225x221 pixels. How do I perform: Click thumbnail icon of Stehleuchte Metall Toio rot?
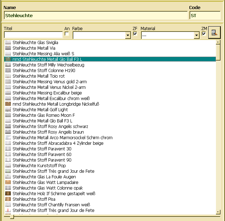pyautogui.click(x=8, y=76)
